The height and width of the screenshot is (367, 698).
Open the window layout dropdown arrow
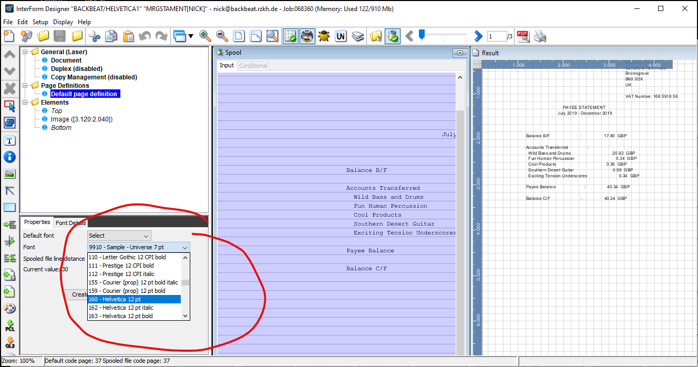pos(190,36)
